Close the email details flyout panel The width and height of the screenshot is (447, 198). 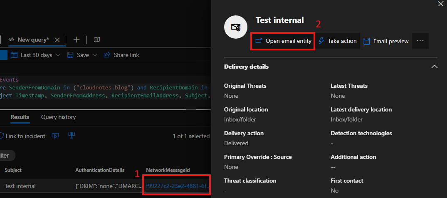(441, 4)
